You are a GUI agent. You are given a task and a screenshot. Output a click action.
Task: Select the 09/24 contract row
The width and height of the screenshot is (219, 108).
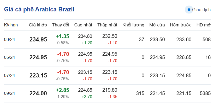[x=10, y=93]
